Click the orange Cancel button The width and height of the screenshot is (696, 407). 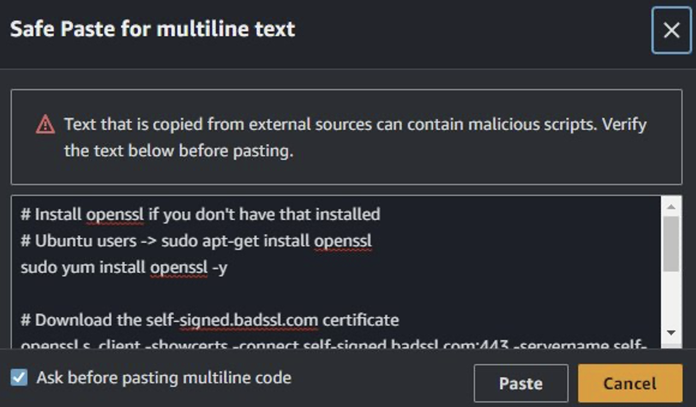(629, 383)
